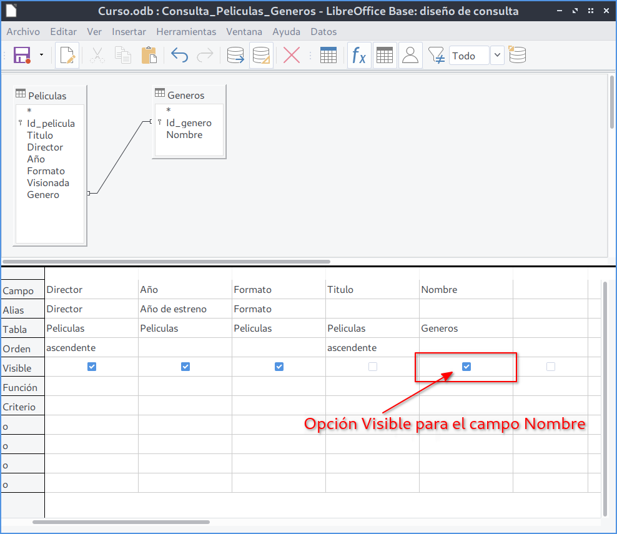Toggle the Functions fx icon
617x534 pixels.
[x=359, y=56]
